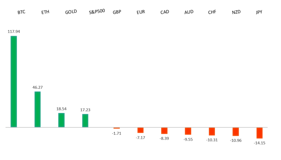
Task: Click the -14.15 data label
Action: pos(260,143)
